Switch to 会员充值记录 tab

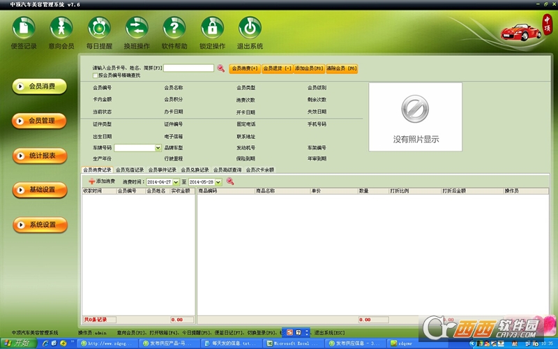pyautogui.click(x=130, y=170)
